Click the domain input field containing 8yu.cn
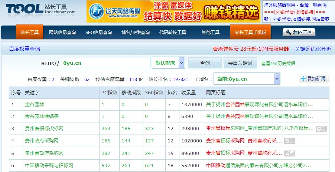This screenshot has height=172, width=335. (105, 63)
